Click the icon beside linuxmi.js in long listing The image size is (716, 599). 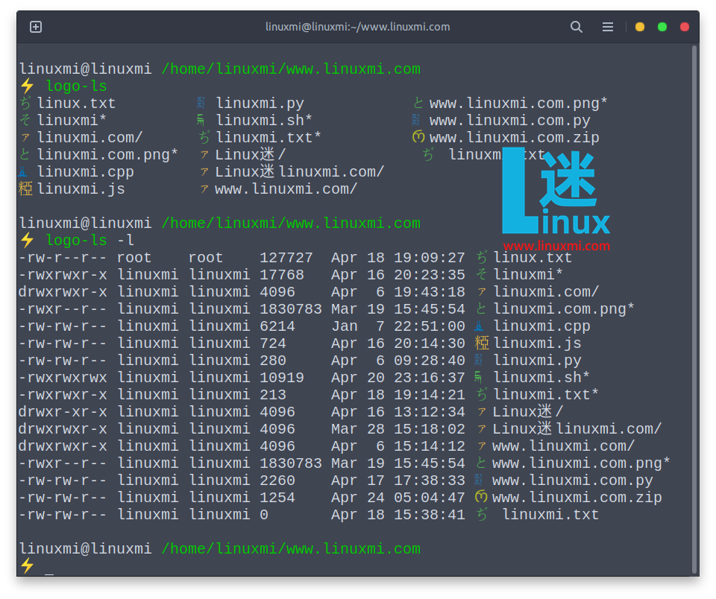click(x=482, y=343)
